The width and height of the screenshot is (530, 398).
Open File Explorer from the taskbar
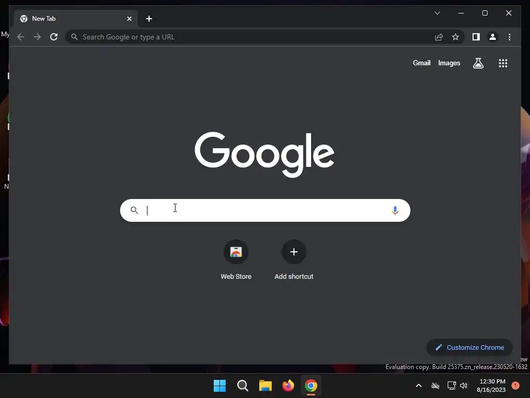click(266, 386)
